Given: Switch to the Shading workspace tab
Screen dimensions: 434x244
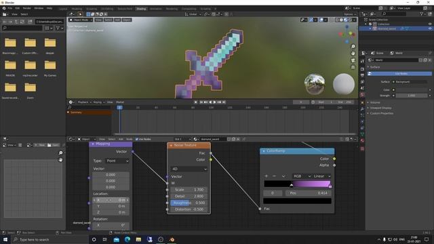Looking at the screenshot, I should [x=141, y=9].
